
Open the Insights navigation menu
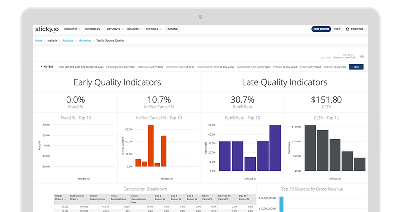click(134, 29)
